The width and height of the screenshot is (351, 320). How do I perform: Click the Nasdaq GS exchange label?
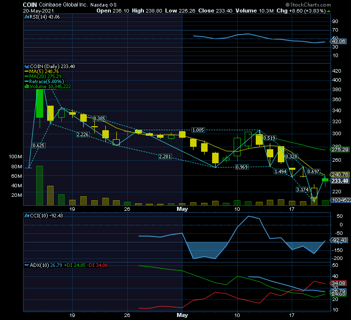tap(103, 5)
